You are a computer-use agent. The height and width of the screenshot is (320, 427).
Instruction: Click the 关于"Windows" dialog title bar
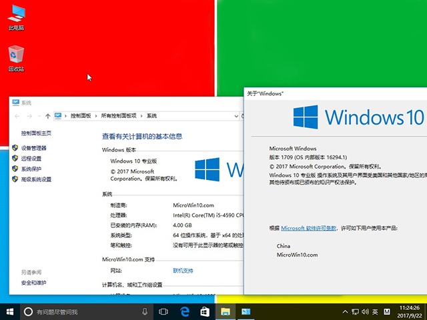tap(336, 93)
